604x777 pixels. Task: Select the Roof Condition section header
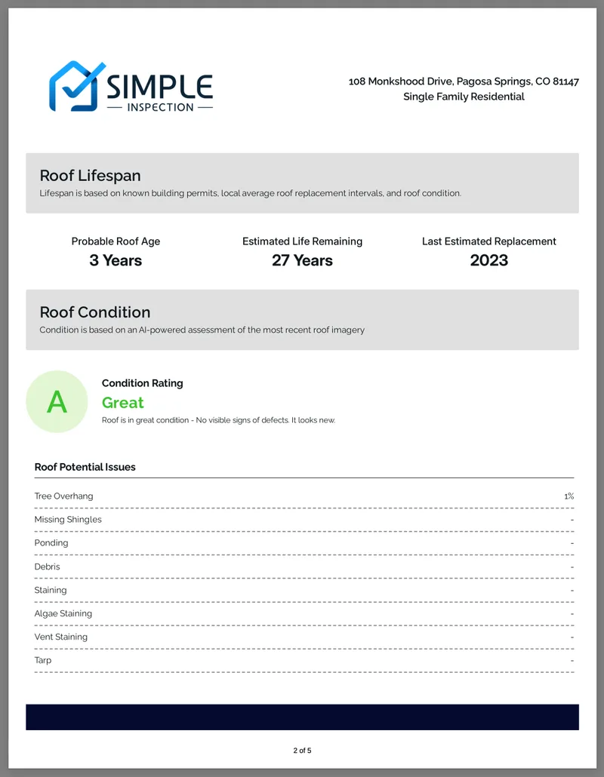(x=94, y=312)
